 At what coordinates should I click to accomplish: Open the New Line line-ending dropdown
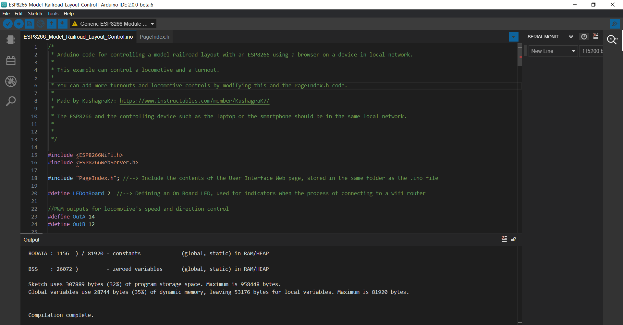tap(553, 51)
